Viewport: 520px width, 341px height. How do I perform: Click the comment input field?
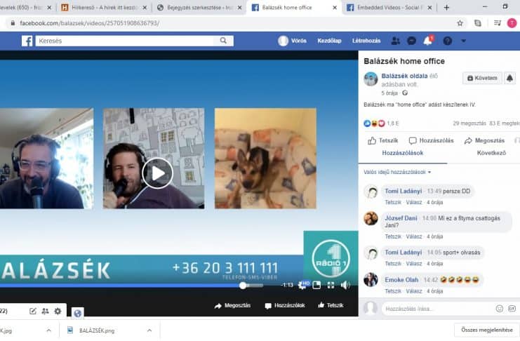[438, 309]
